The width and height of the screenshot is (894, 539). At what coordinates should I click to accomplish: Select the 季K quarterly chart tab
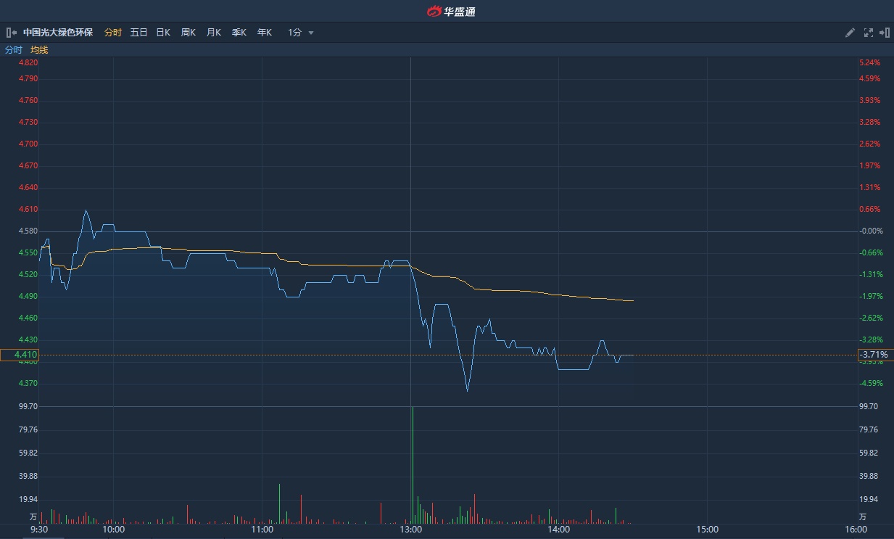coord(239,33)
